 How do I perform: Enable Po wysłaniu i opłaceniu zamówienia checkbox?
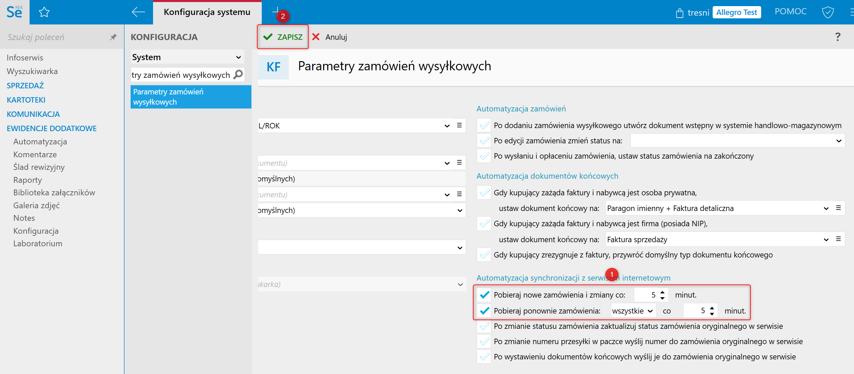pos(484,156)
